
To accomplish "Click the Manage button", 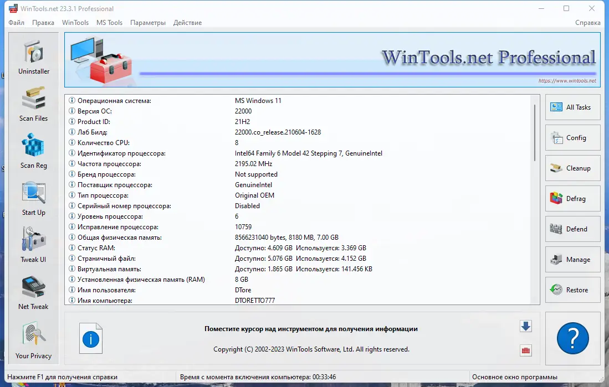I will click(573, 259).
